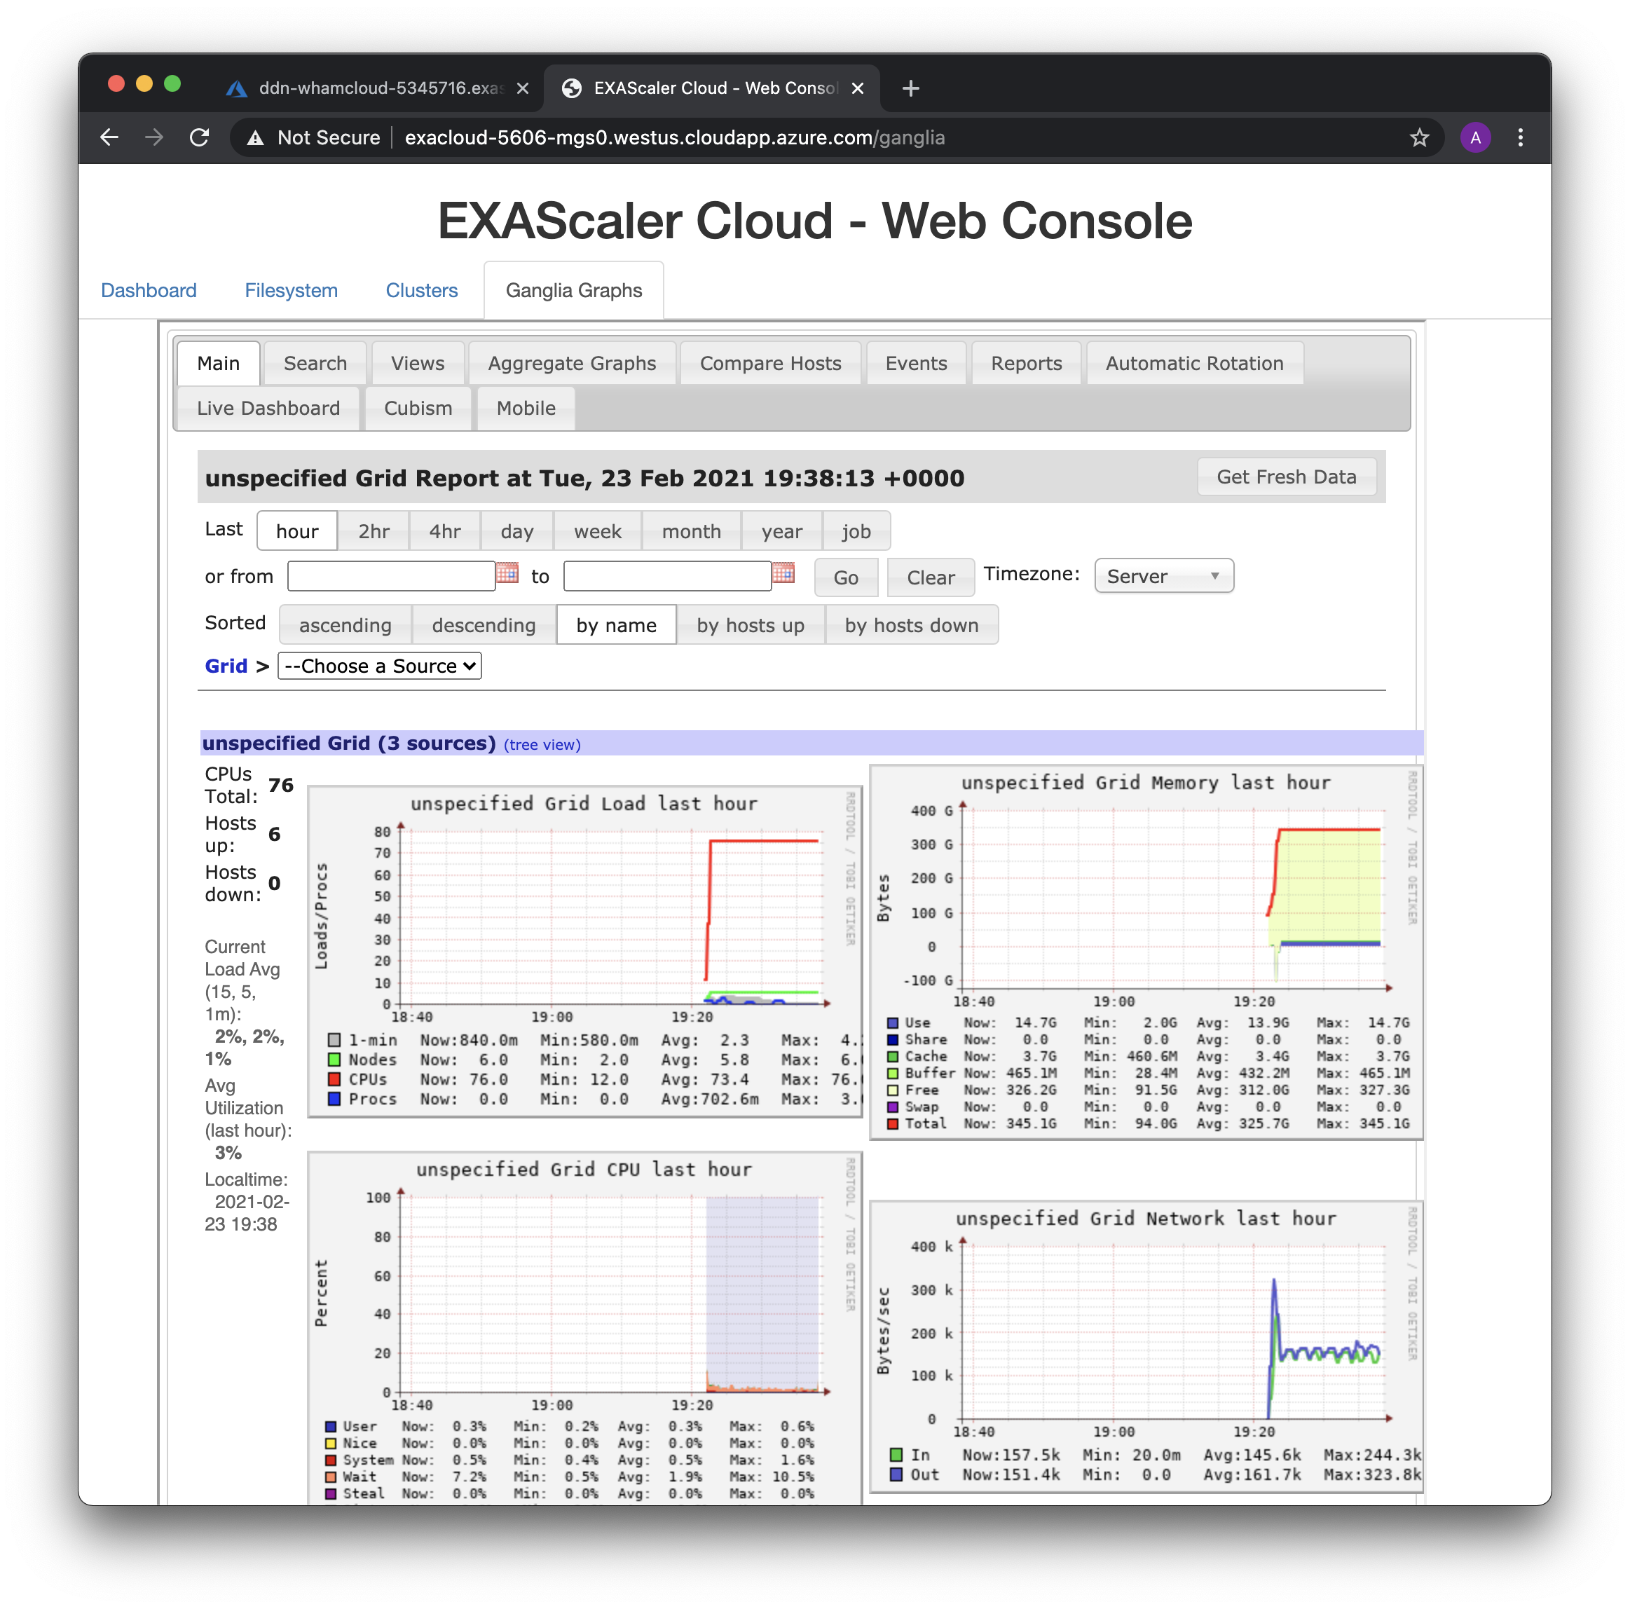Select the 2hr time range option
Screen dimensions: 1630x1609
click(373, 532)
